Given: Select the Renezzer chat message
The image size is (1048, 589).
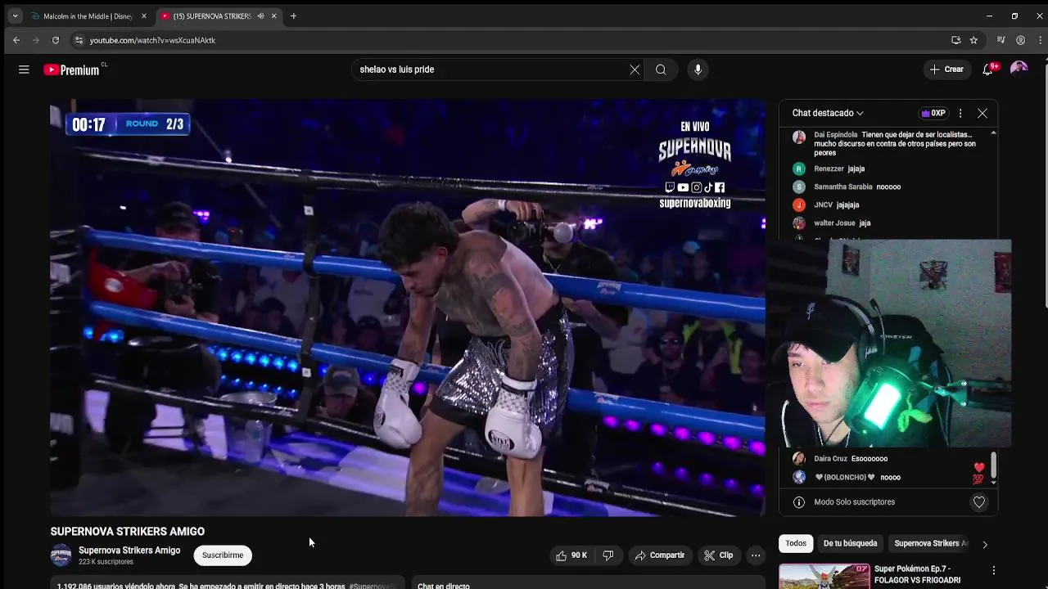Looking at the screenshot, I should 888,169.
